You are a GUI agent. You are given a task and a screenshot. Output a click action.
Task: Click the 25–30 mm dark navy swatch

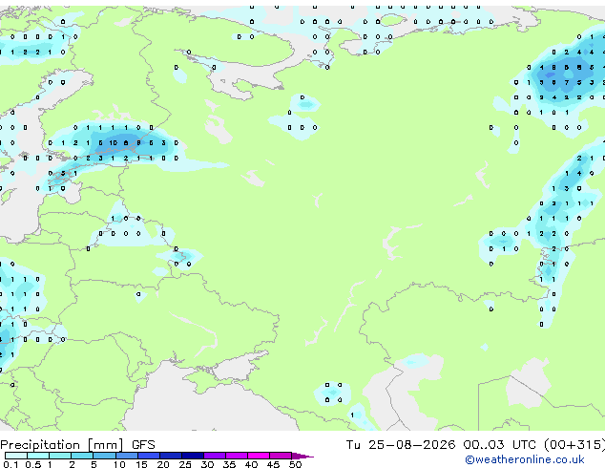tap(193, 456)
